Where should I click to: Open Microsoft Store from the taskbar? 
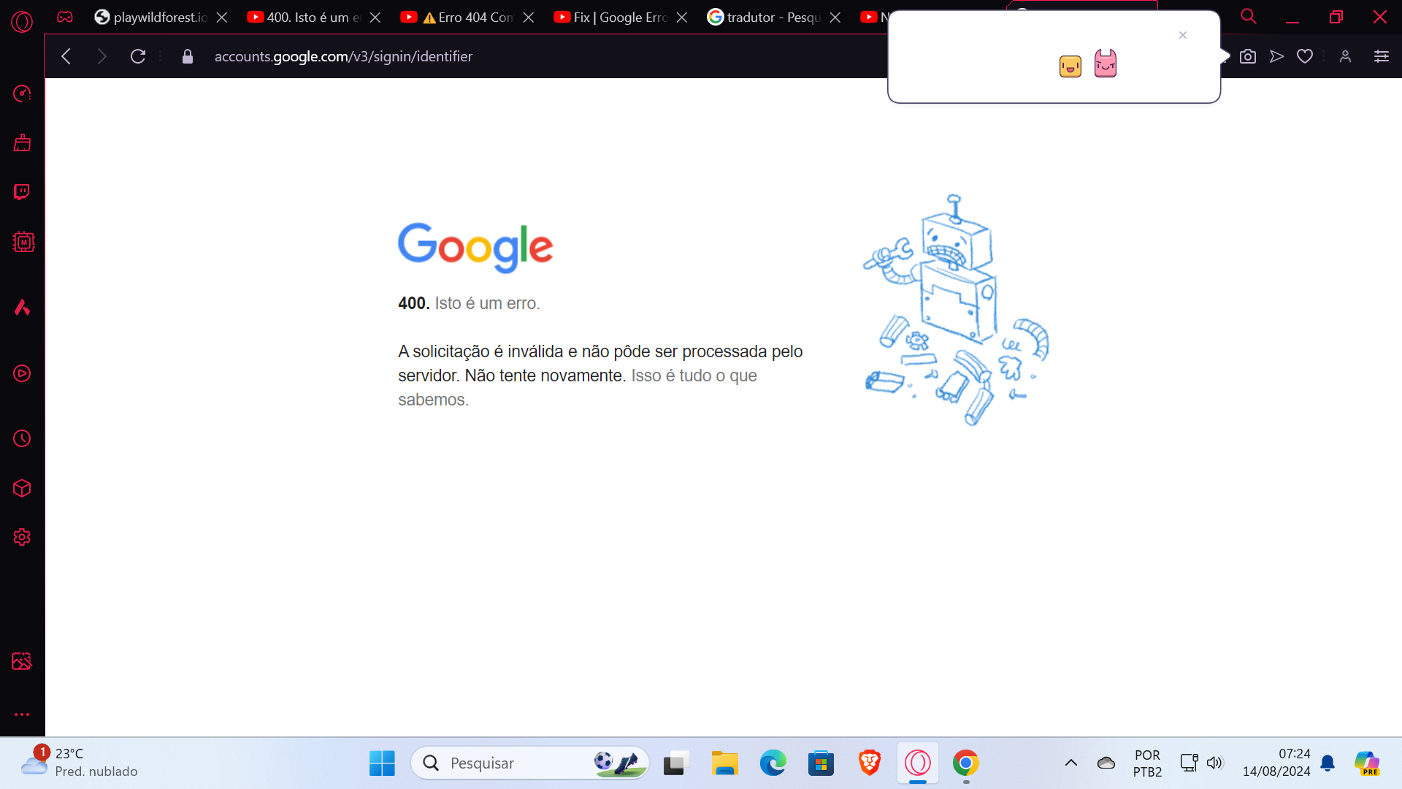point(821,763)
